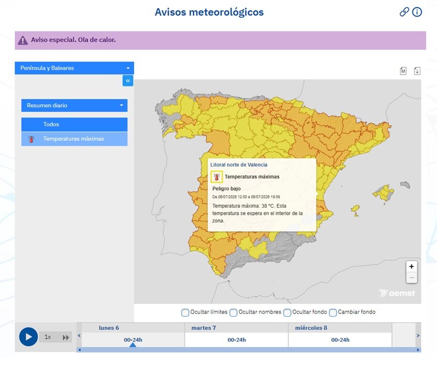Click the thermometer icon beside Temperaturas máximas filter
The width and height of the screenshot is (437, 367).
31,139
